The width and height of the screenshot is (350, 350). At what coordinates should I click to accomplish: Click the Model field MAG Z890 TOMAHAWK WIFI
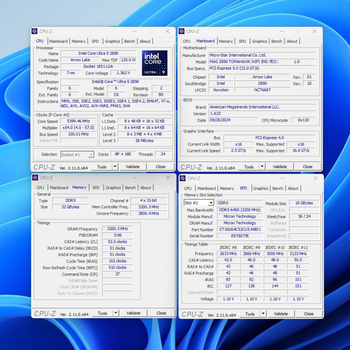(x=243, y=62)
